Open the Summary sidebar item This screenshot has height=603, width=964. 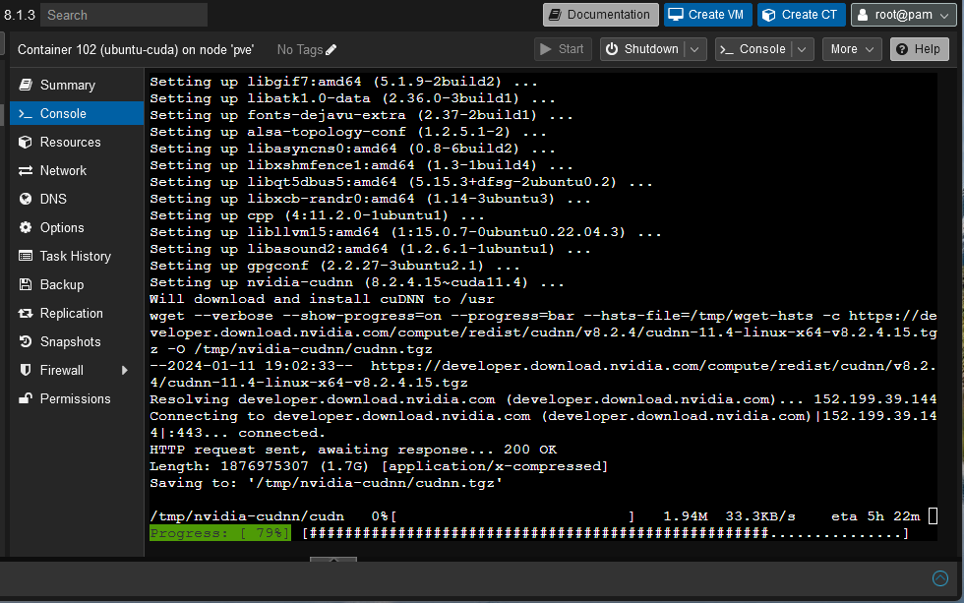click(x=77, y=85)
